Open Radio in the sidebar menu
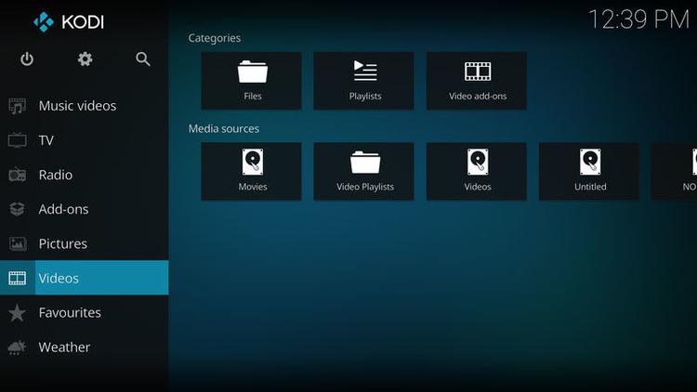 click(x=55, y=175)
